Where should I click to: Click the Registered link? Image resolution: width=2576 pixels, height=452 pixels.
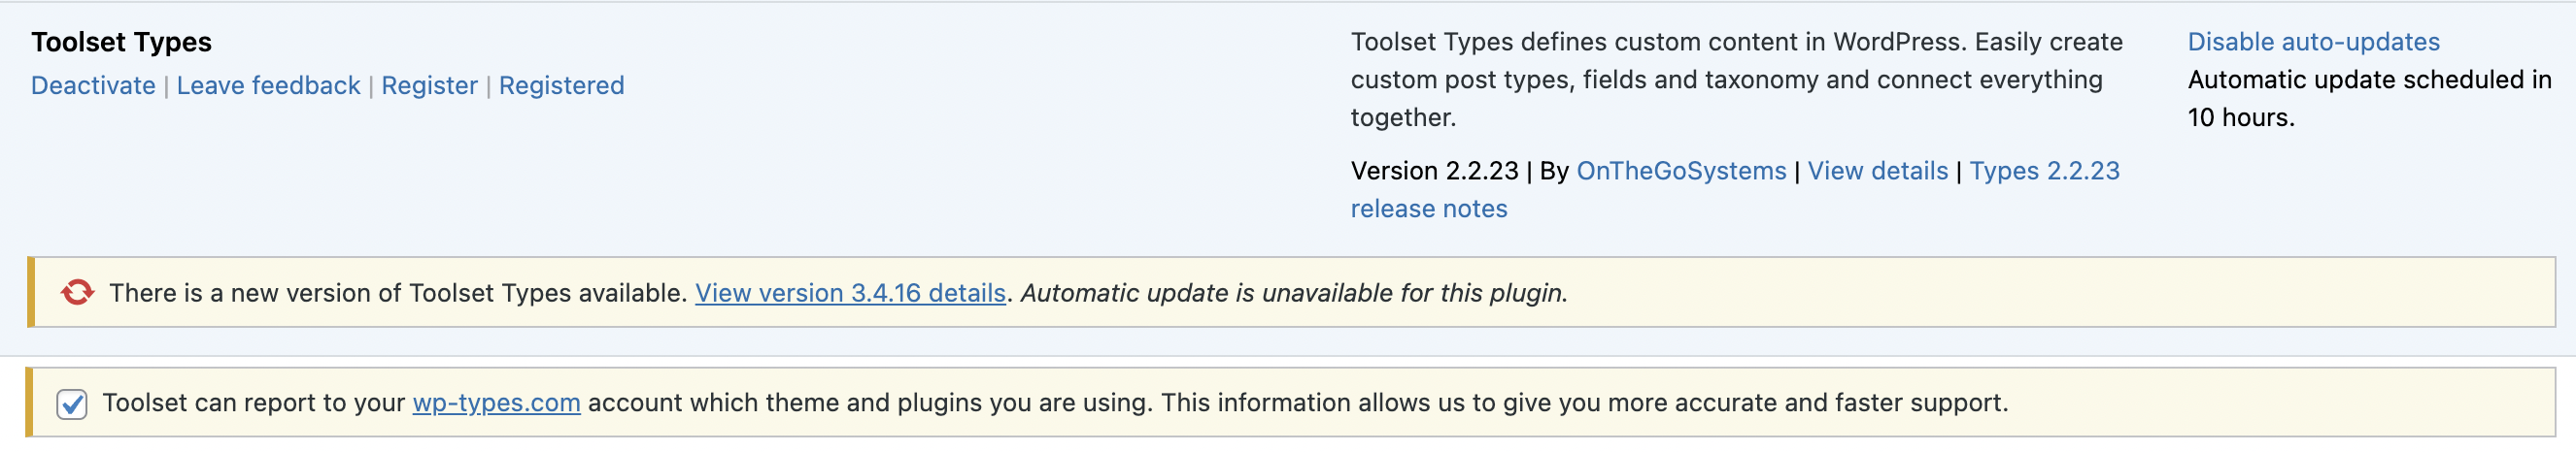pos(561,85)
